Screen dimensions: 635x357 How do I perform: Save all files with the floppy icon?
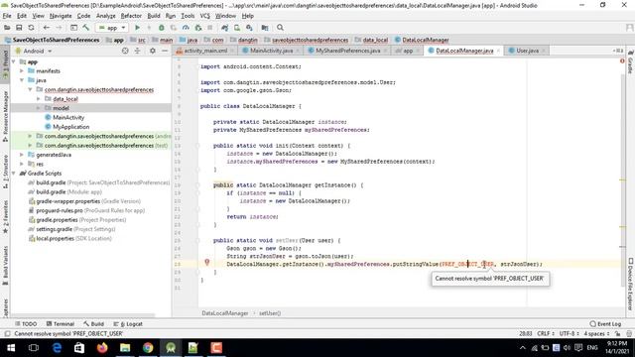click(x=19, y=28)
